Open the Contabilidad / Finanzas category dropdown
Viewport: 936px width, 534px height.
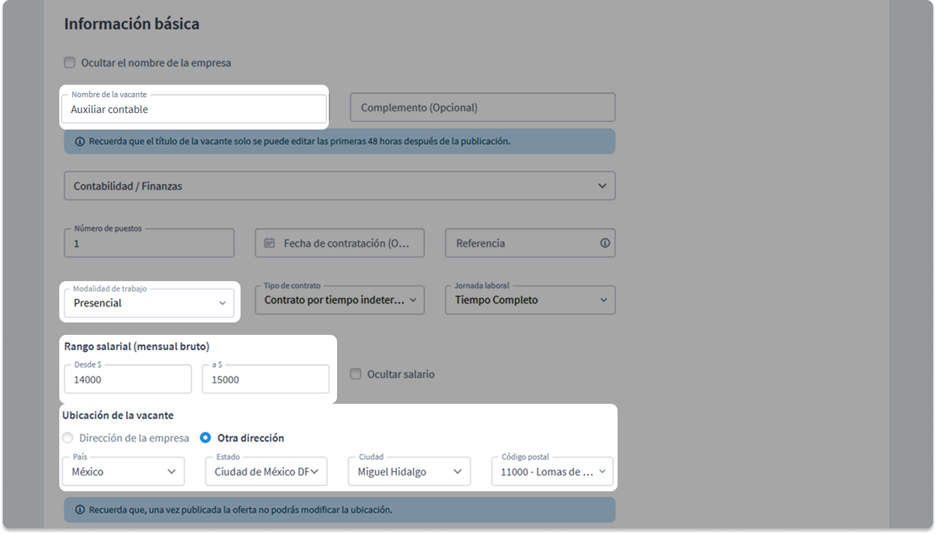[339, 186]
